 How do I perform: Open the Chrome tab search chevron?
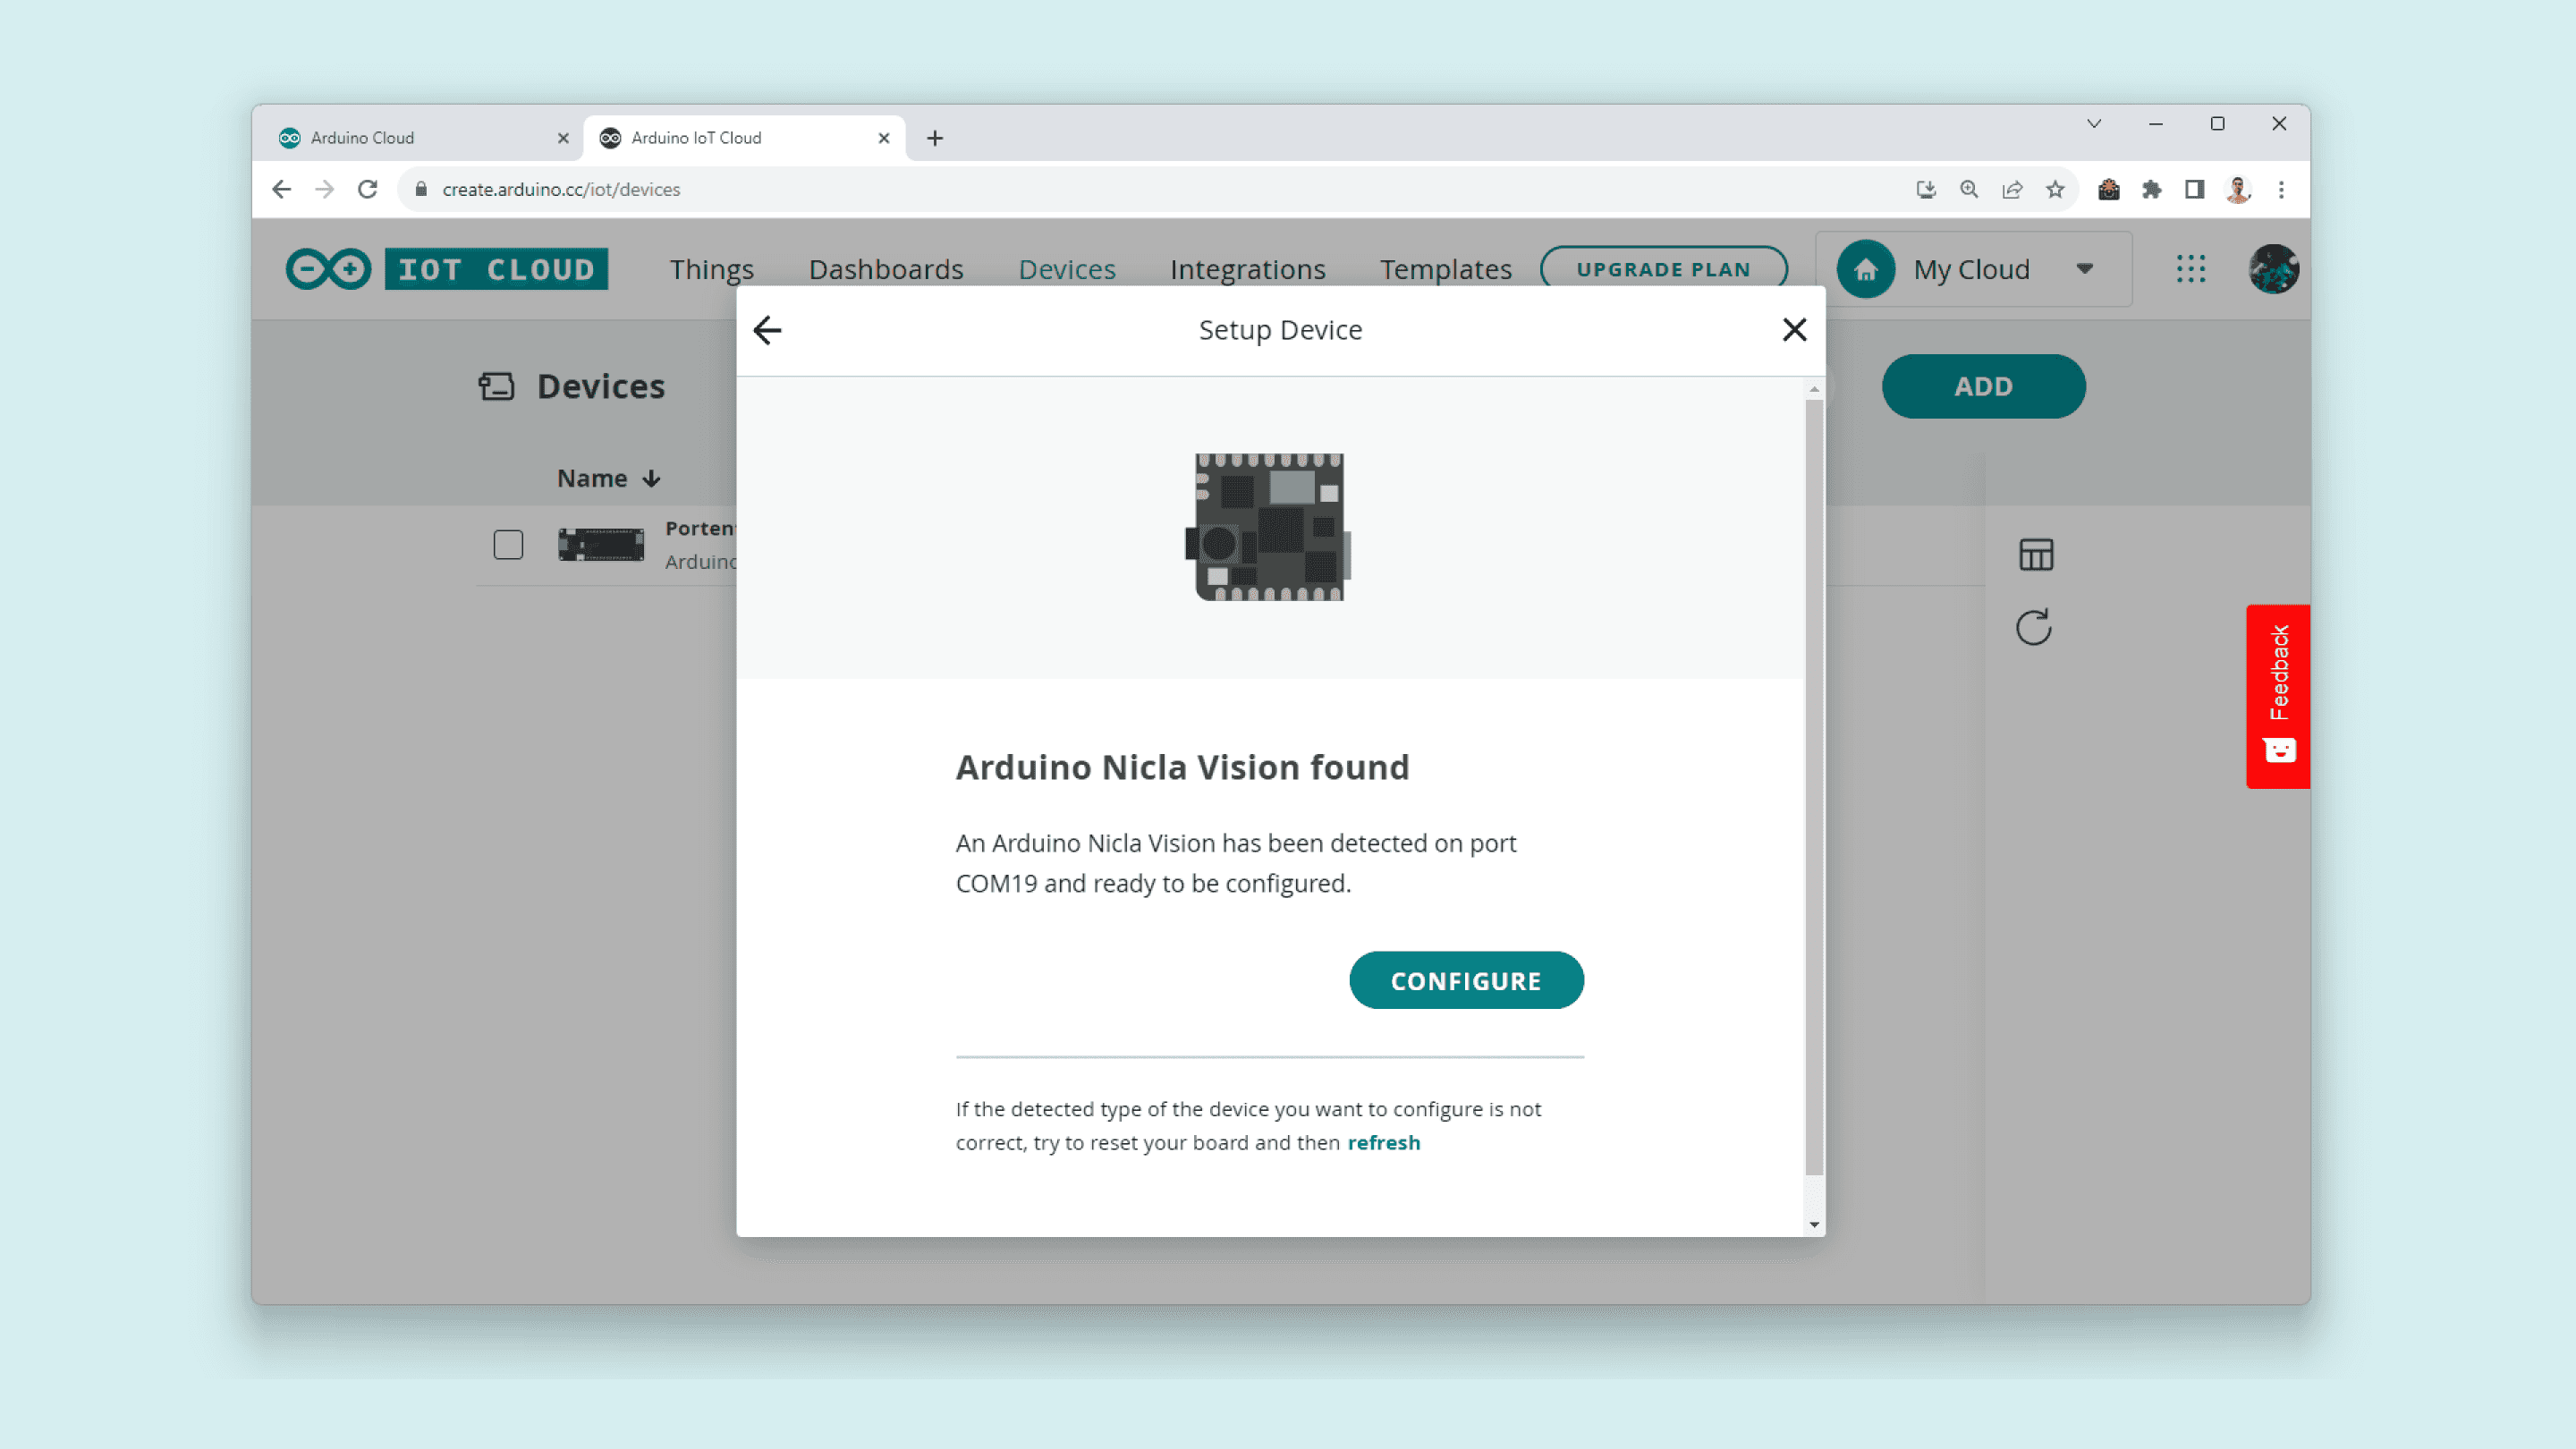pos(2093,124)
